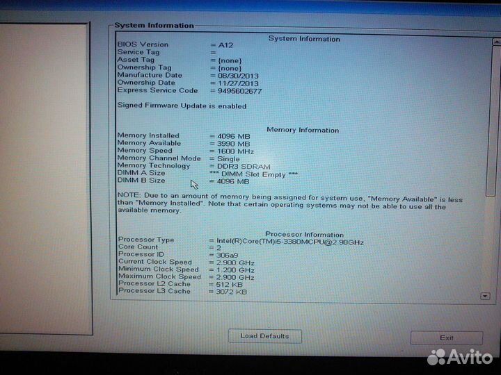Click the Service Tag label

(138, 52)
